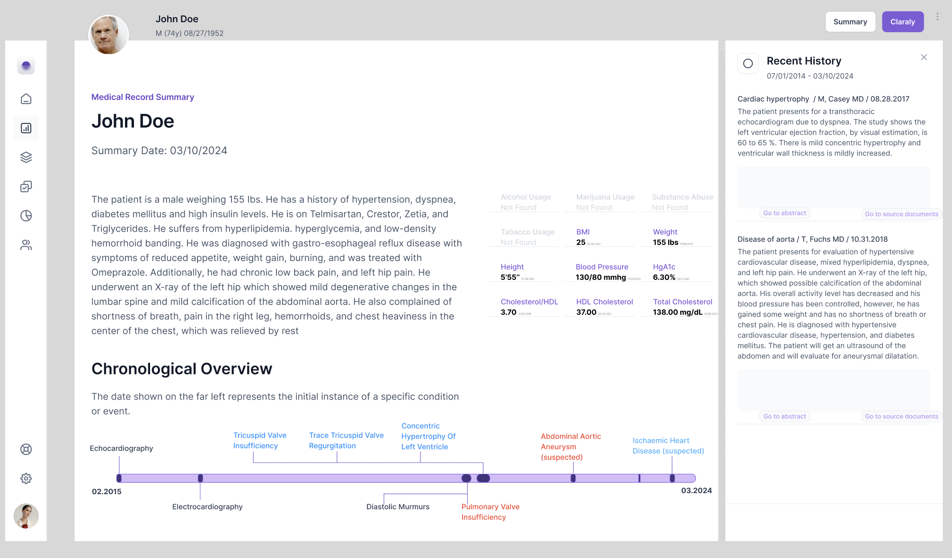Click the 03.2024 timeline end date
952x558 pixels.
(x=696, y=490)
